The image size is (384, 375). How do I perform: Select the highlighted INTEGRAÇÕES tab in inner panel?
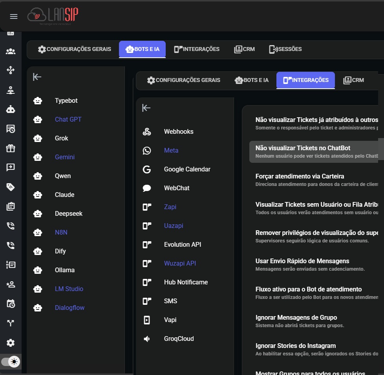[305, 80]
